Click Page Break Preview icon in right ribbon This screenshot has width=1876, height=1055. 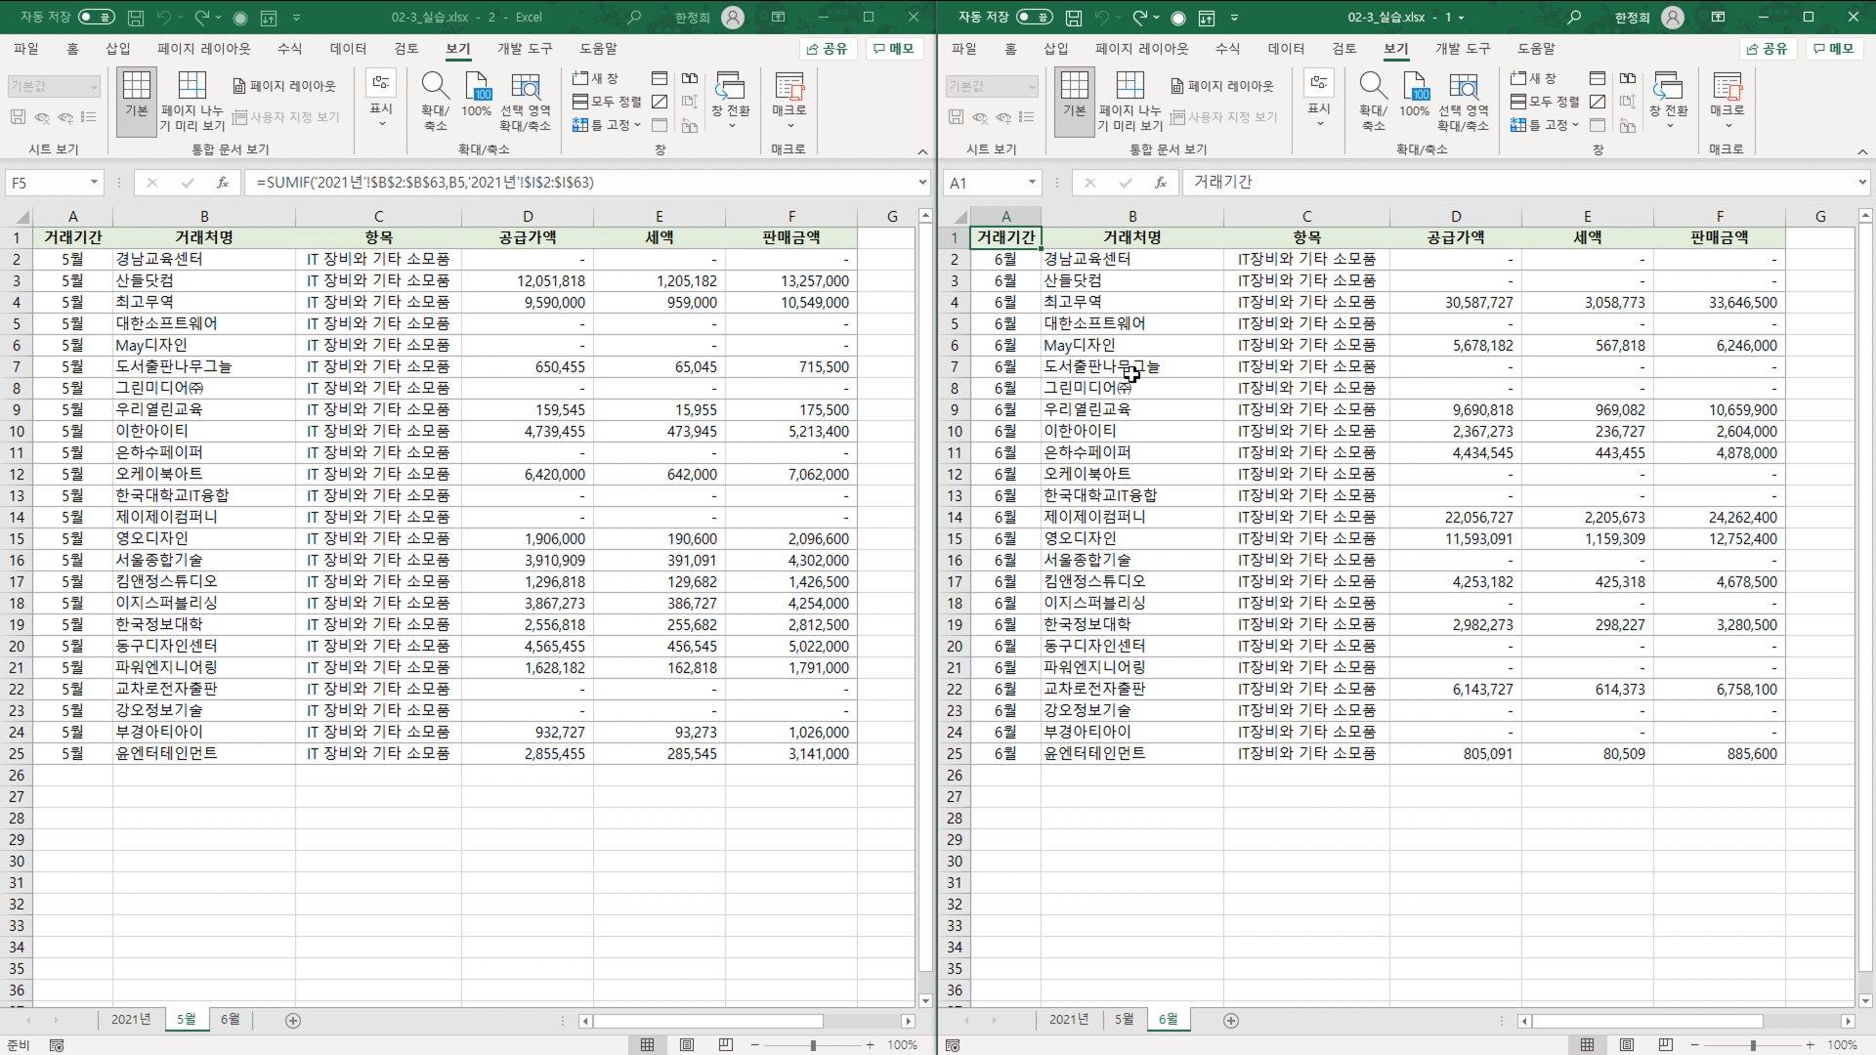pyautogui.click(x=1130, y=88)
